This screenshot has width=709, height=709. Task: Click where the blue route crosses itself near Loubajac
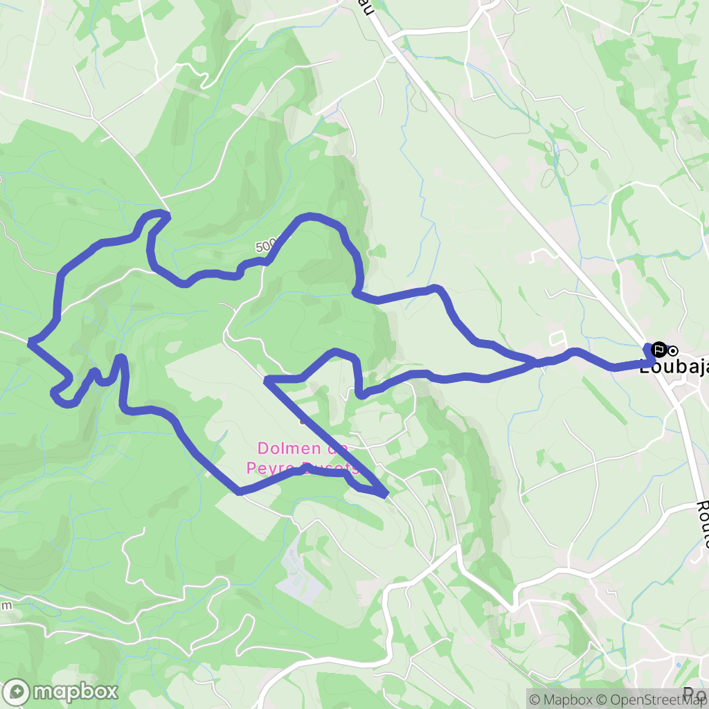537,362
